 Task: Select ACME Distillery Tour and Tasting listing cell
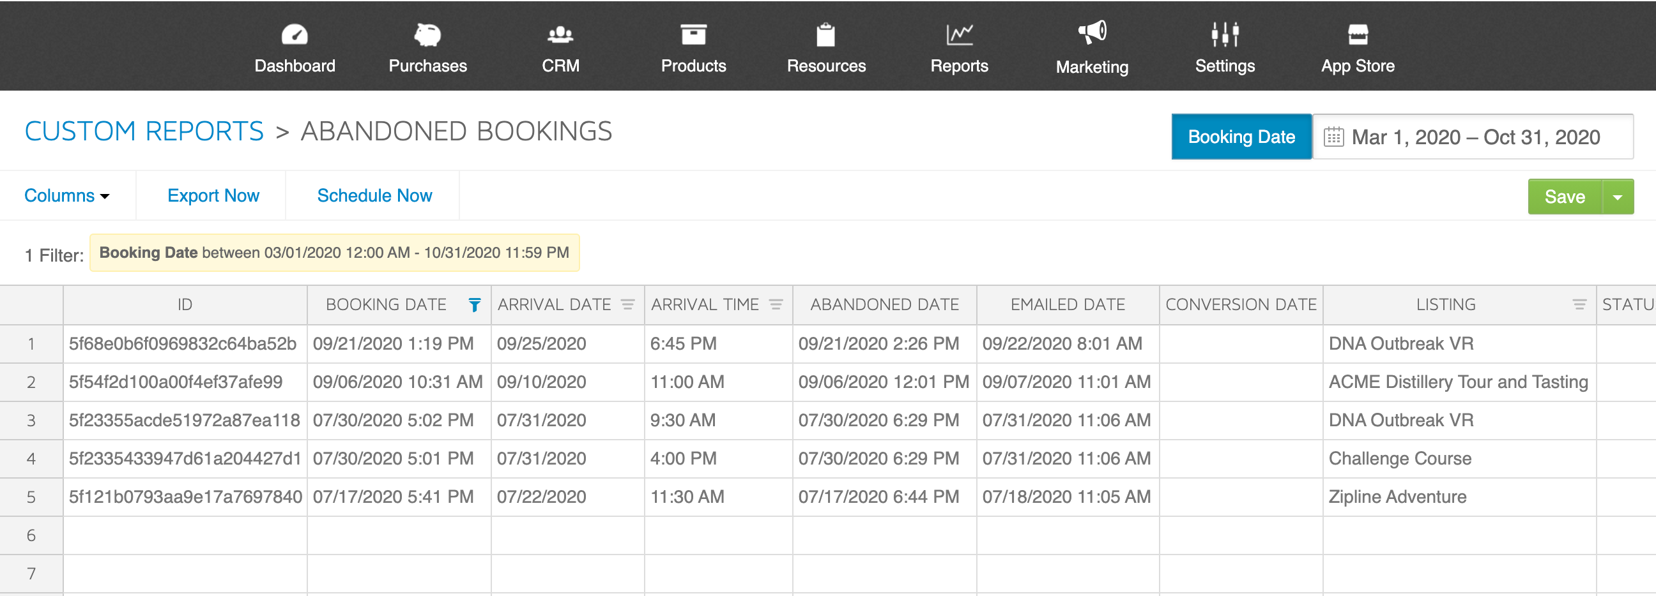click(1459, 382)
